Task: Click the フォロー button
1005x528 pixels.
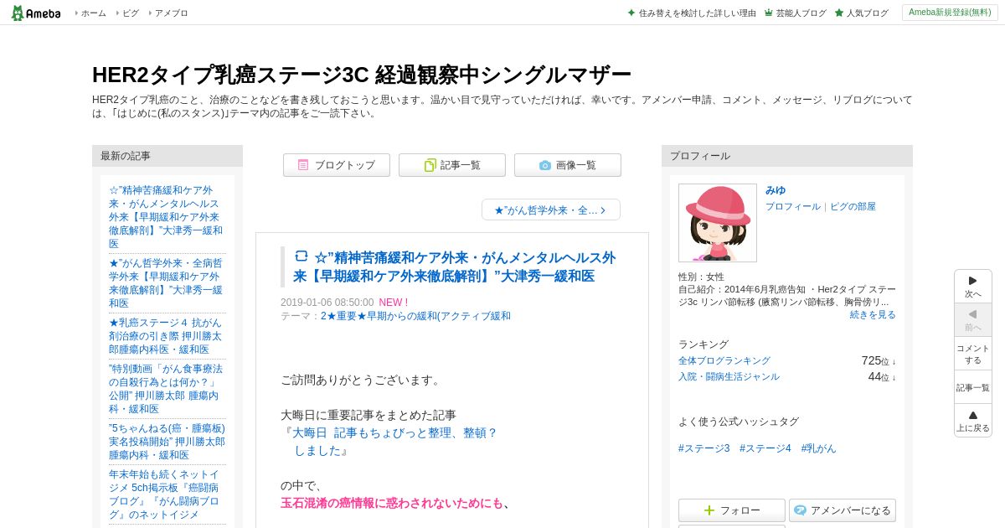Action: point(732,510)
